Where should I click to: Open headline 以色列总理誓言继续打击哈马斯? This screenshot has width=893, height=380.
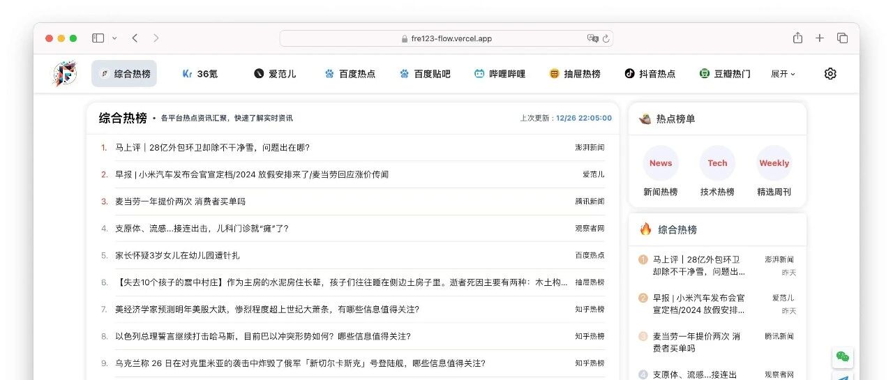[x=263, y=336]
